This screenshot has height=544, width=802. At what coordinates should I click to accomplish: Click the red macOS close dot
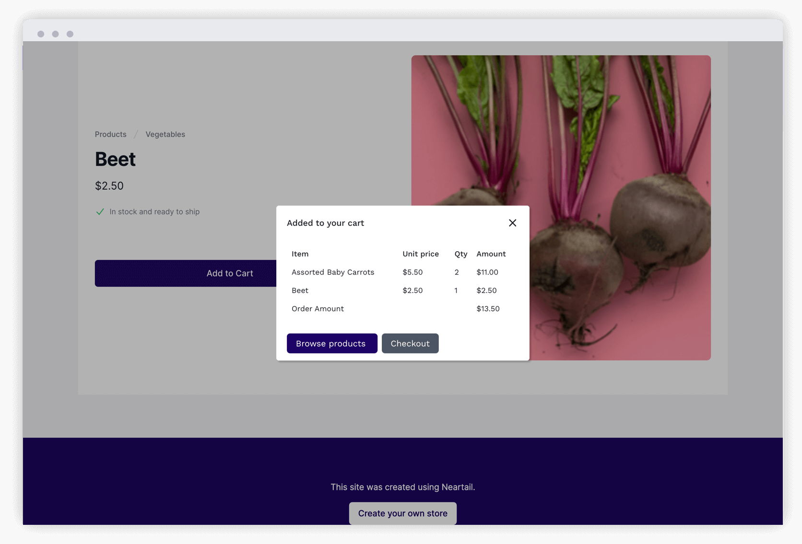tap(41, 34)
